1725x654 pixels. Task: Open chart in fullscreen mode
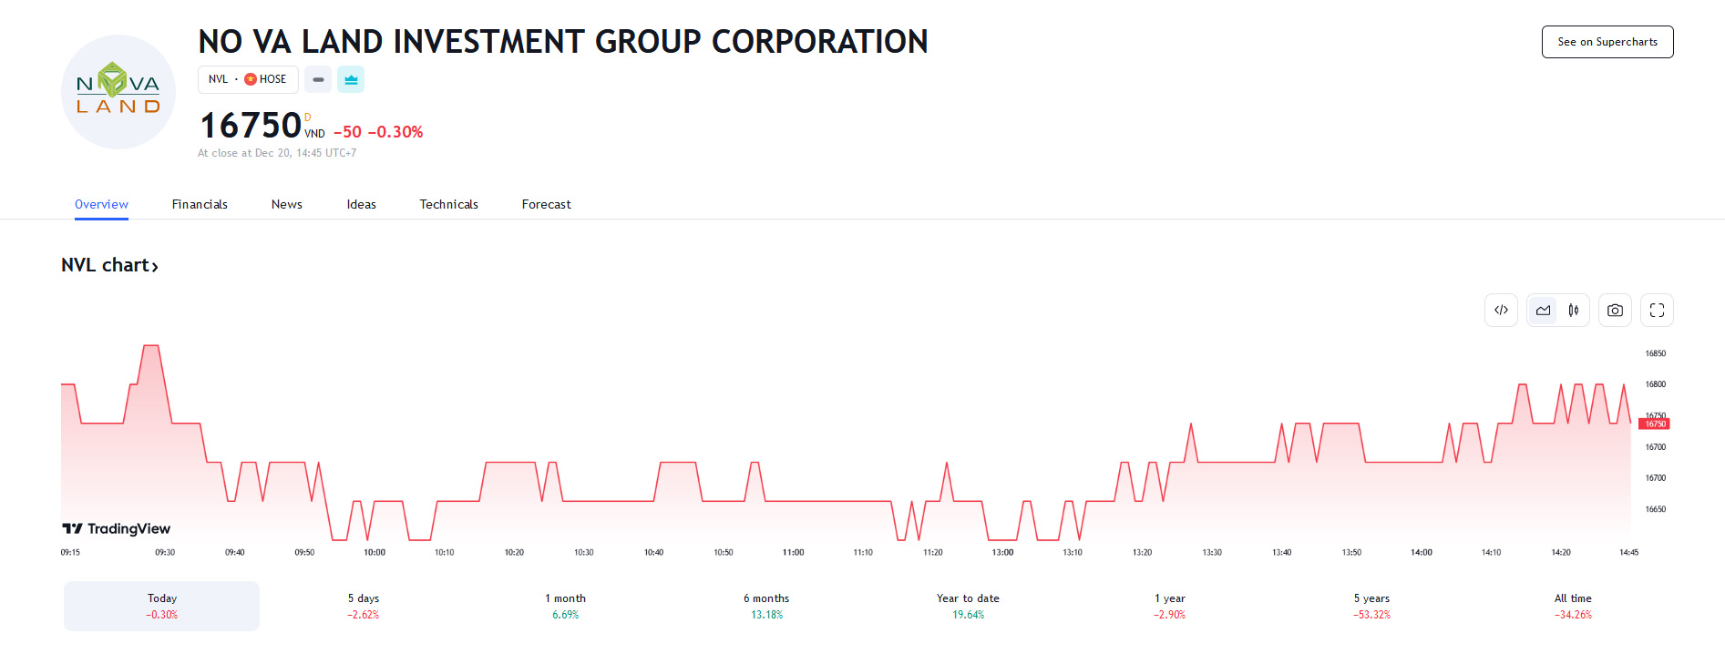coord(1657,311)
